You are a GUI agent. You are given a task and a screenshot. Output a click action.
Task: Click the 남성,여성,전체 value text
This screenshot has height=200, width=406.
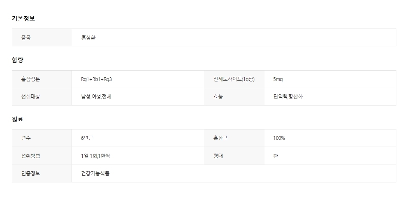click(x=96, y=96)
